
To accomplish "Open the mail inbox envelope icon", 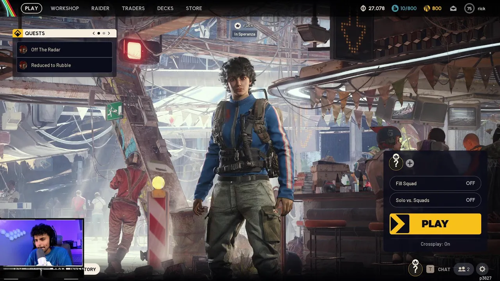I will pos(453,8).
